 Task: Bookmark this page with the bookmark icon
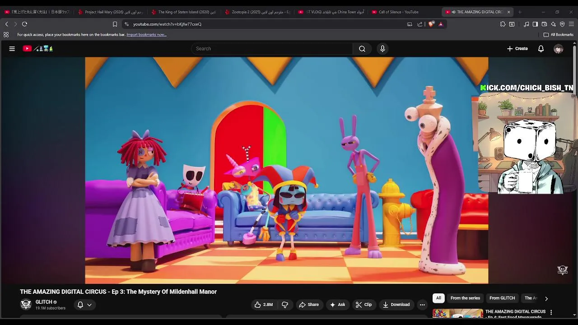click(115, 24)
